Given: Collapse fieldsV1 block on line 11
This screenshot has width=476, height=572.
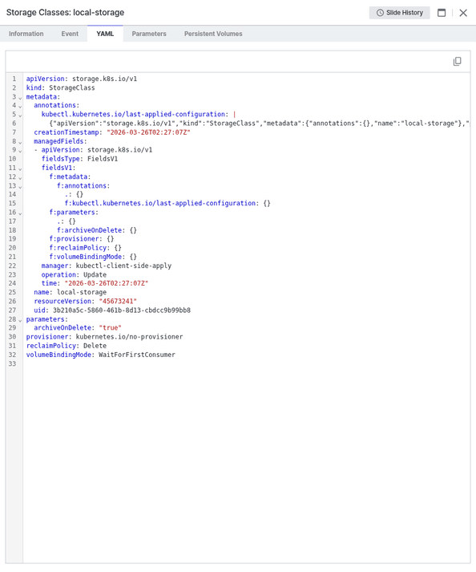Looking at the screenshot, I should point(20,168).
